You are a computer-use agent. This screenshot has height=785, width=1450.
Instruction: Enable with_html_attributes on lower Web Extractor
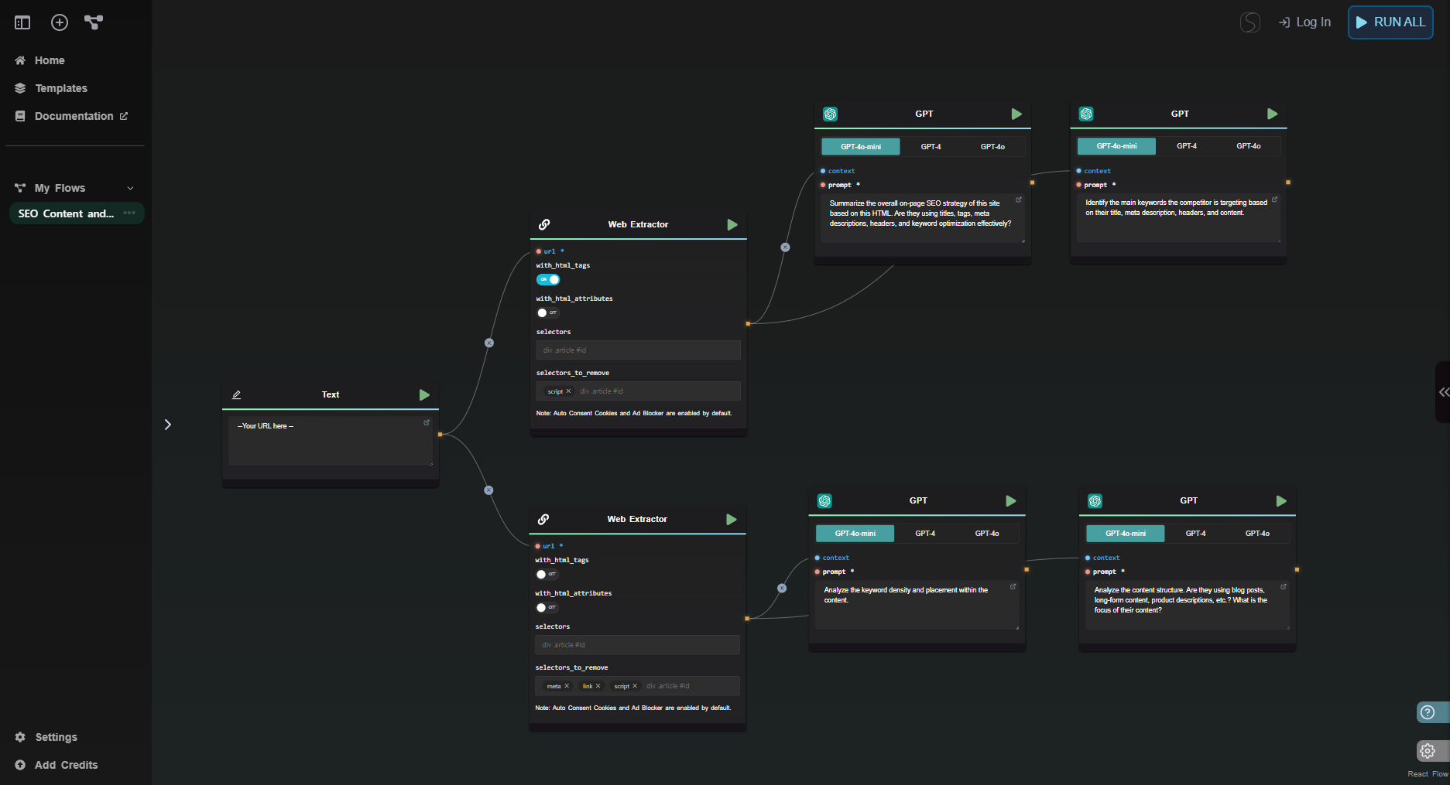point(547,607)
